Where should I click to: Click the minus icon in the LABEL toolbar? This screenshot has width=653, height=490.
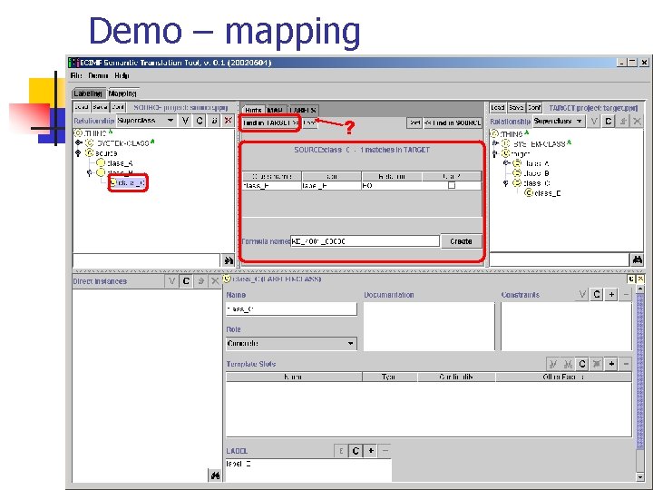pos(385,451)
